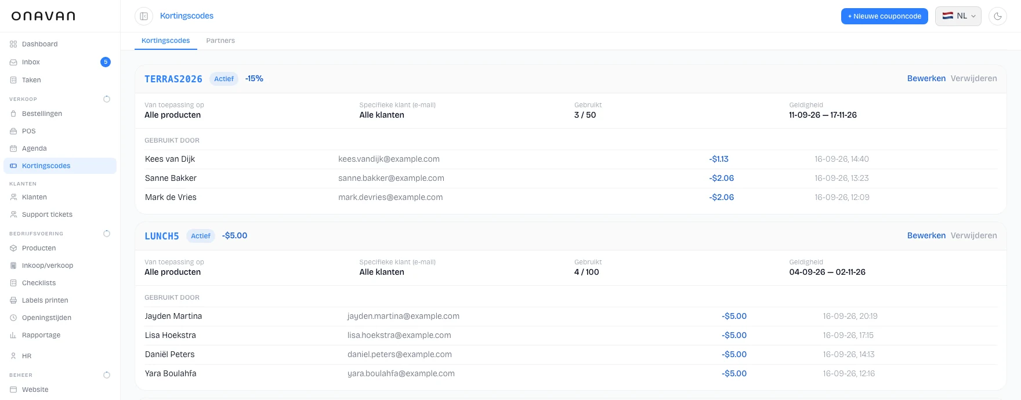Switch to the Partners tab
Image resolution: width=1021 pixels, height=400 pixels.
click(x=220, y=41)
